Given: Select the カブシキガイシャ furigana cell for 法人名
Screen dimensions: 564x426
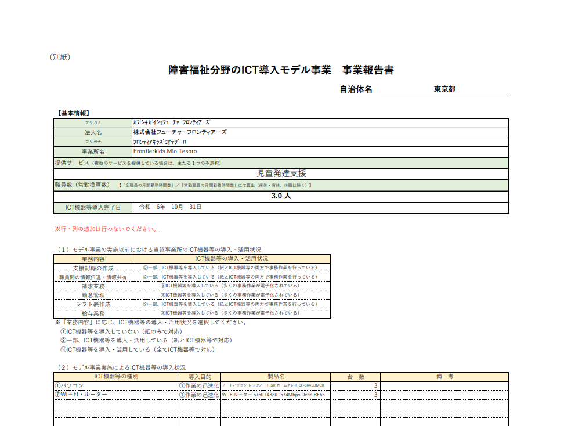Looking at the screenshot, I should [320, 122].
